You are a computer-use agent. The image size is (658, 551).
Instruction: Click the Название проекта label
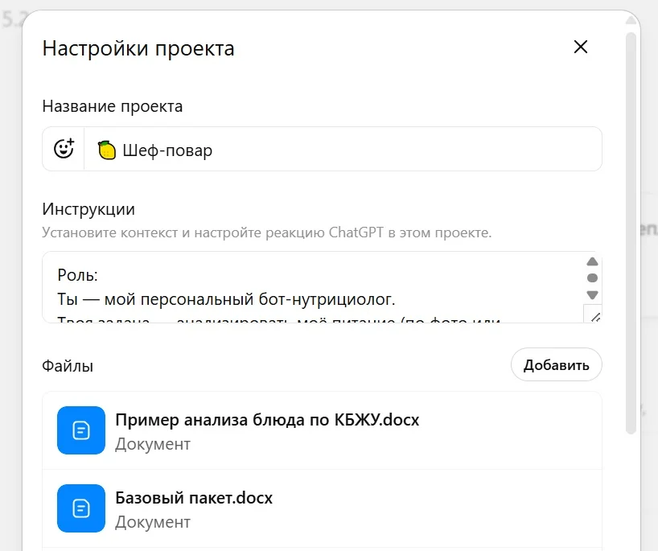pyautogui.click(x=112, y=106)
